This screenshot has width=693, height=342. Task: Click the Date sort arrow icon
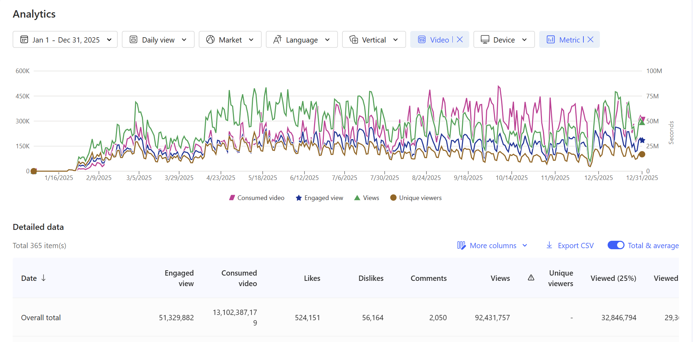click(x=44, y=278)
